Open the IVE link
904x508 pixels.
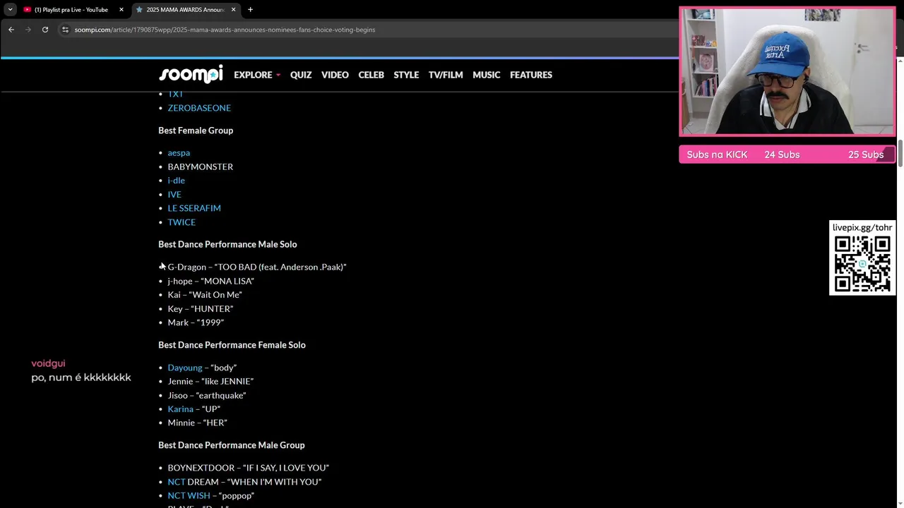click(174, 194)
